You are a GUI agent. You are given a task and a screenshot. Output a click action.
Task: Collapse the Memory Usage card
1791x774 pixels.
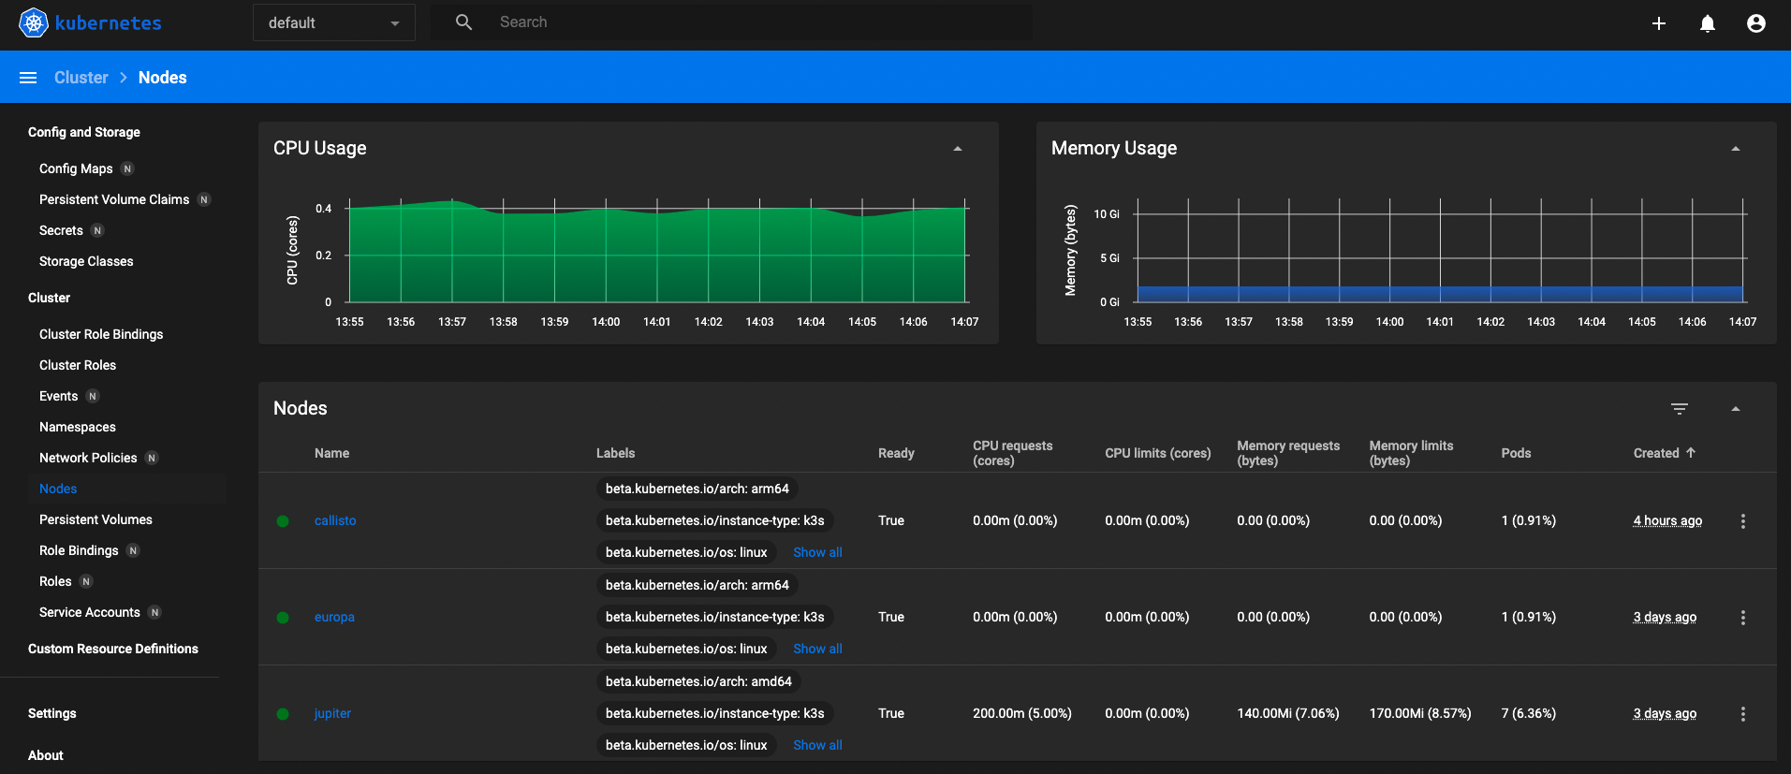(1736, 149)
